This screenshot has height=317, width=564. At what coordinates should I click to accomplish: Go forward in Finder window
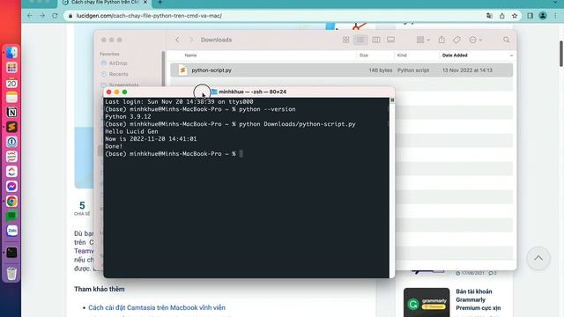click(x=191, y=40)
